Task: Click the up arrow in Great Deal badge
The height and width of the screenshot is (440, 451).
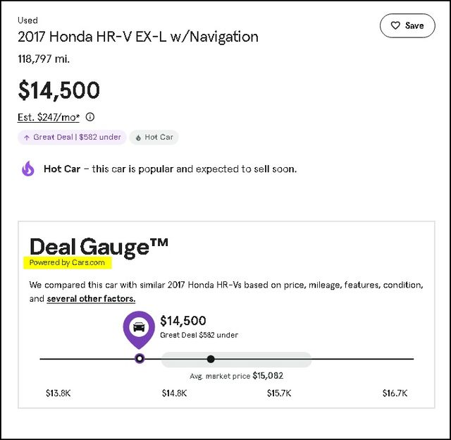Action: (27, 137)
